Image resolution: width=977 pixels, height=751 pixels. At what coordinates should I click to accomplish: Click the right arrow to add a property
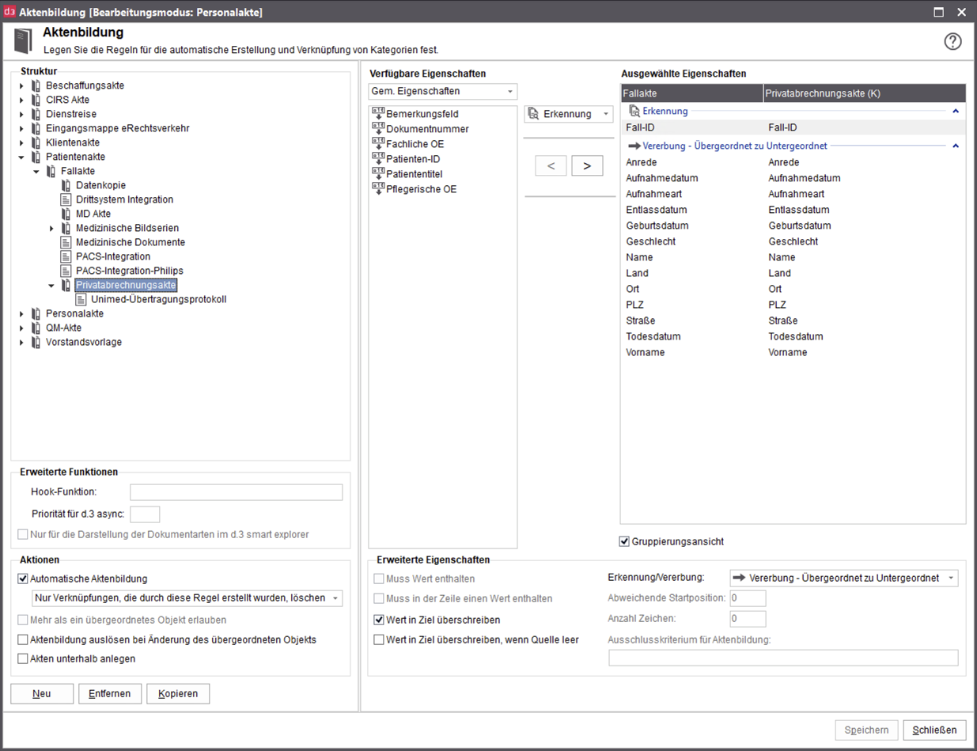[587, 165]
